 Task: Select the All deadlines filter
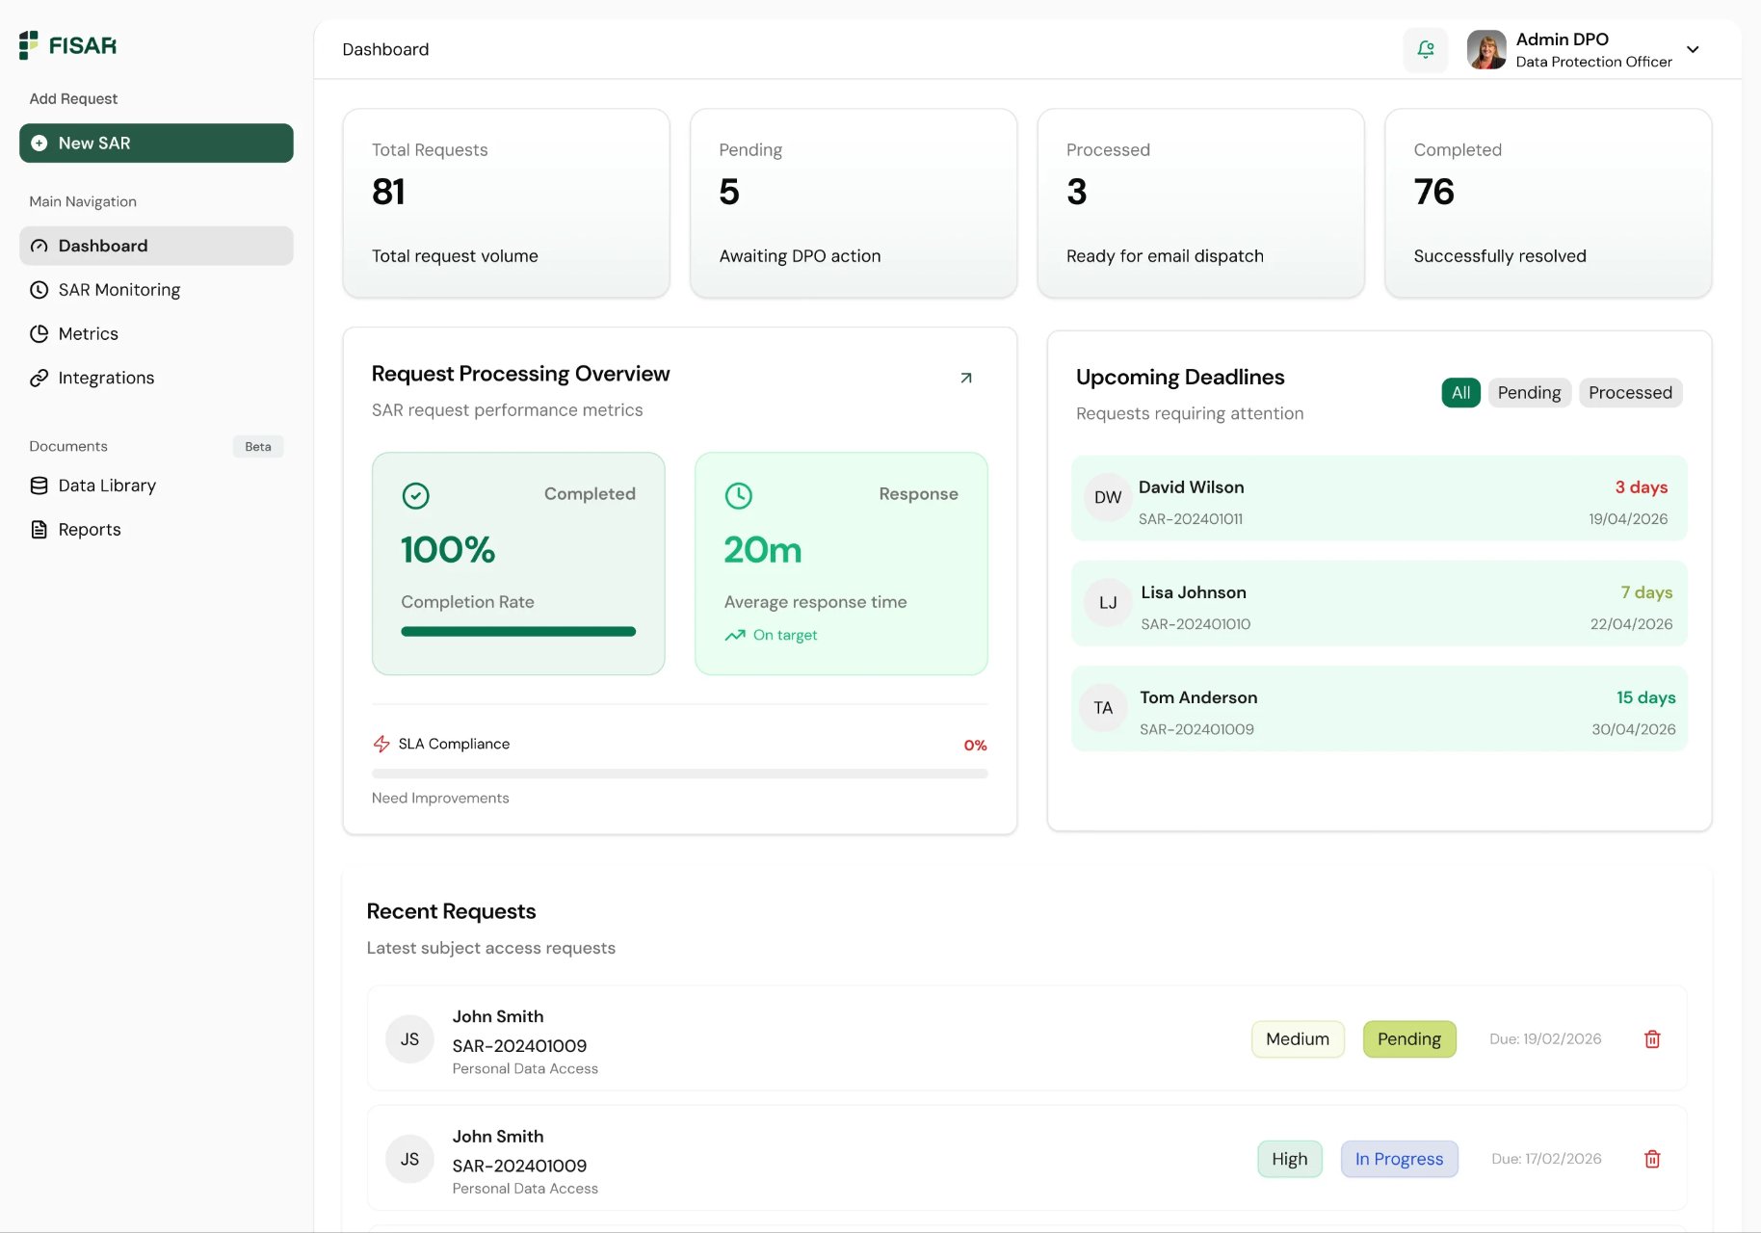coord(1460,393)
